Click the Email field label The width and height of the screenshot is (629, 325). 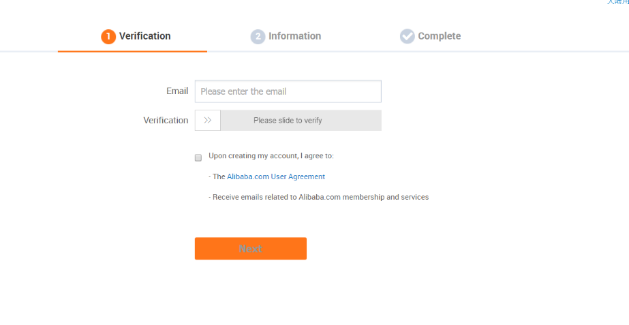(177, 91)
